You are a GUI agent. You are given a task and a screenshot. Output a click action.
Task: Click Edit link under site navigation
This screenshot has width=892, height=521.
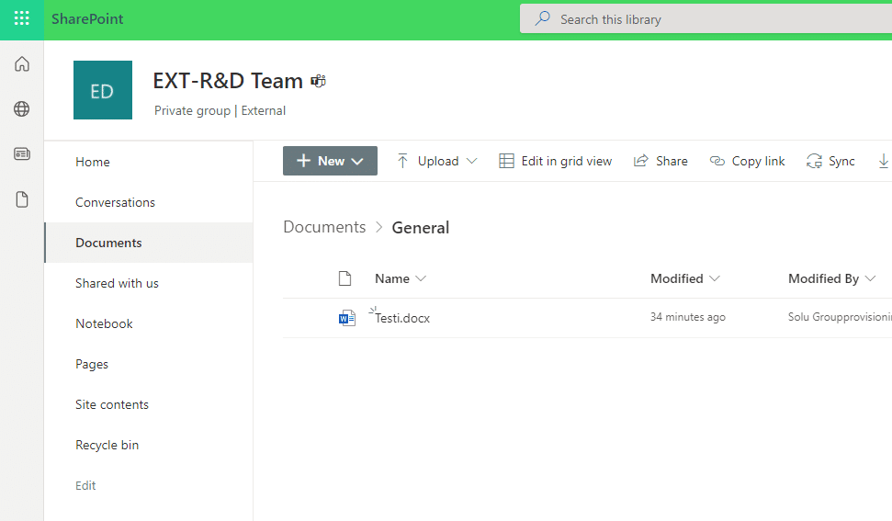85,485
